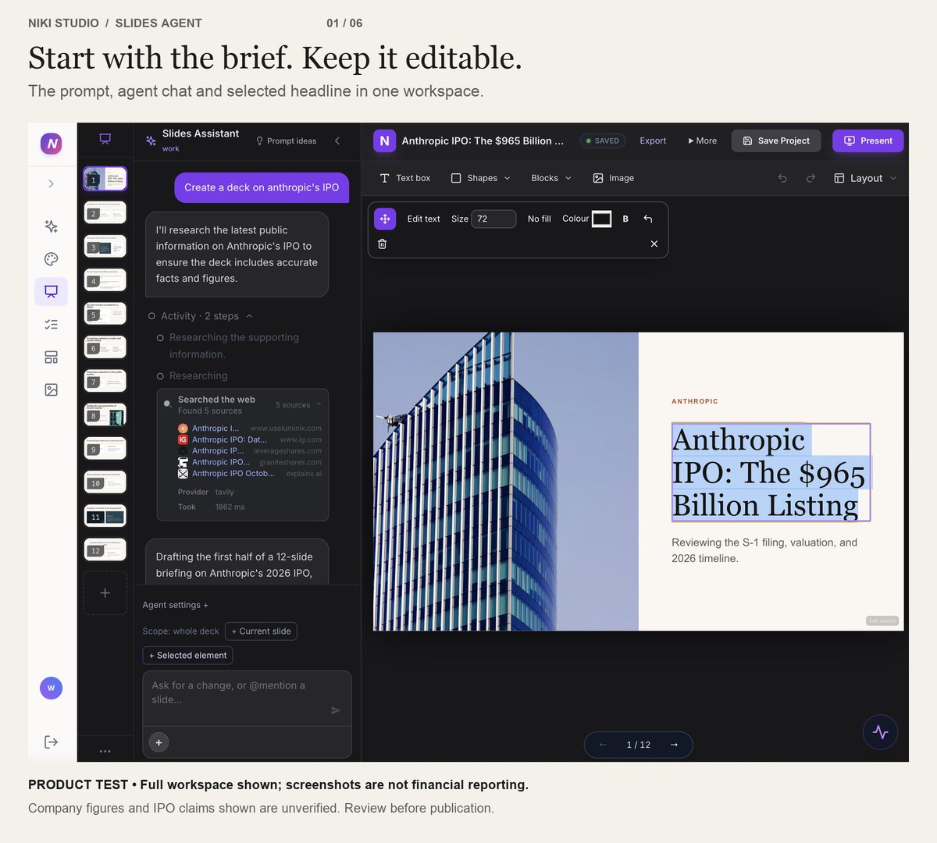Go to the next slide with the right arrow

click(675, 745)
